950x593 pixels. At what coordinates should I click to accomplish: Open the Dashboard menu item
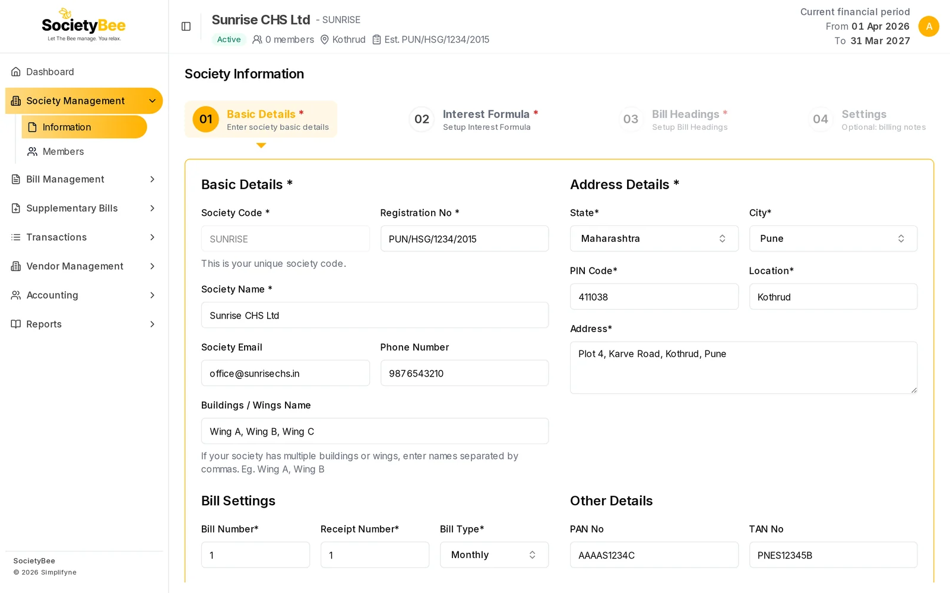click(84, 72)
